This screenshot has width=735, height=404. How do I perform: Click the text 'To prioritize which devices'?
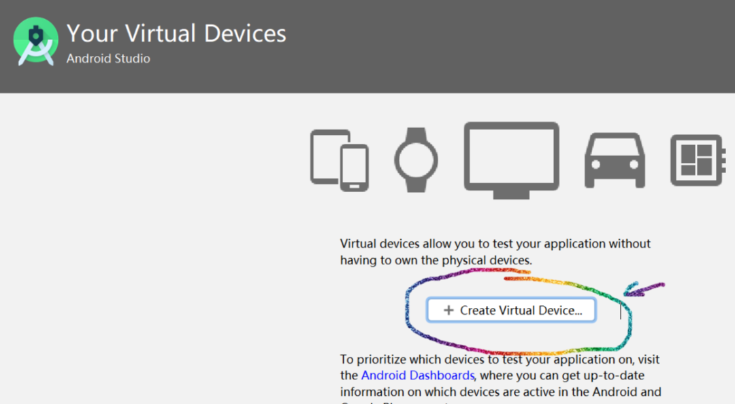(414, 360)
